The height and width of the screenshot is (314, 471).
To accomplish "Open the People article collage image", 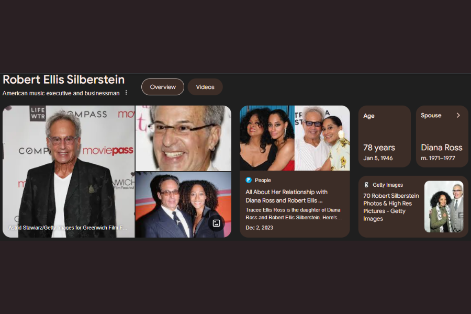I will pyautogui.click(x=295, y=138).
